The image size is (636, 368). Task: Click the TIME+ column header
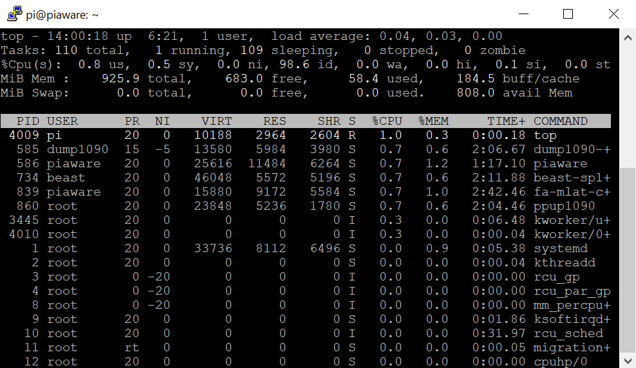pos(506,121)
